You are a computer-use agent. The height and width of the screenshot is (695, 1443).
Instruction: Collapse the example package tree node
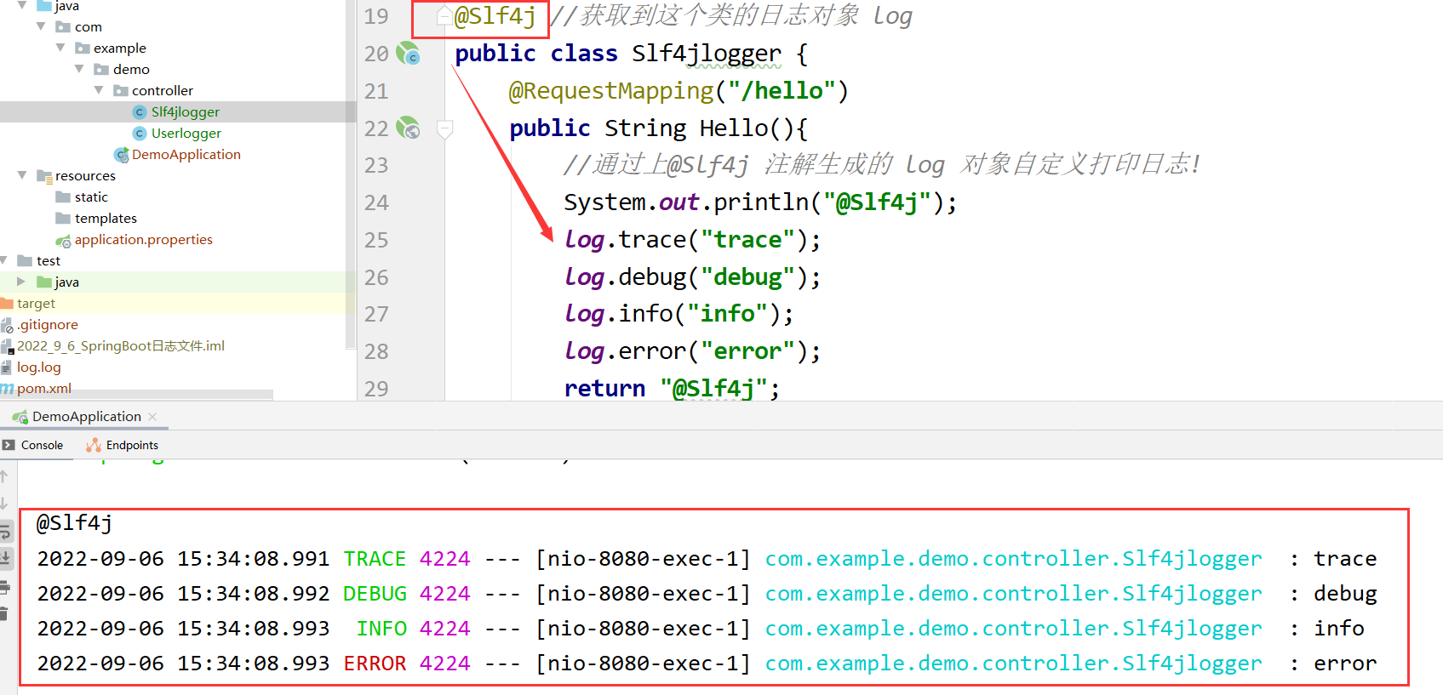click(x=60, y=48)
